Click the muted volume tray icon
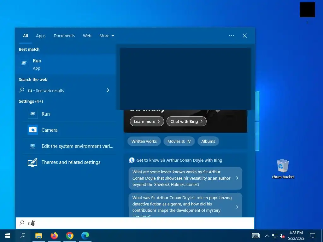Viewport: 323px width, 242px height. tap(282, 236)
